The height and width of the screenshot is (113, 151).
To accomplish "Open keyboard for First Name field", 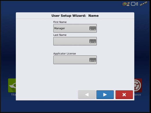I will point(93,28).
